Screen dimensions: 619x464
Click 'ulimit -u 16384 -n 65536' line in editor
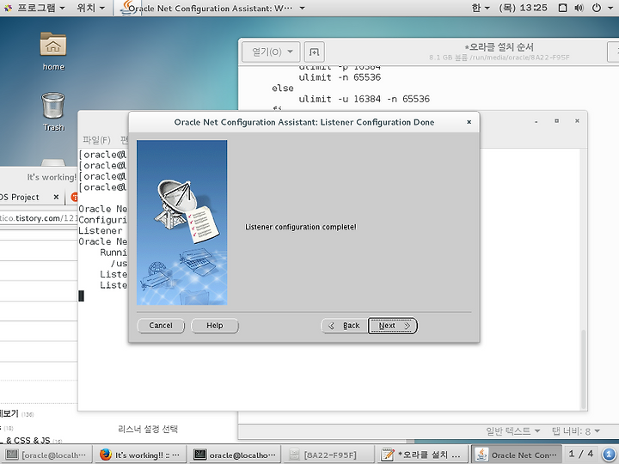click(364, 99)
